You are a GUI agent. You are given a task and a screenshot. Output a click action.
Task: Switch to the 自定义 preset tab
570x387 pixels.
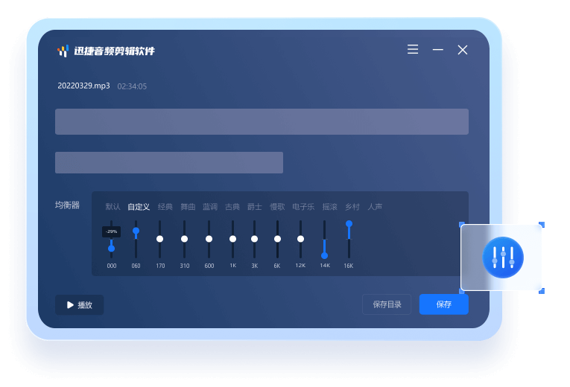click(x=139, y=207)
